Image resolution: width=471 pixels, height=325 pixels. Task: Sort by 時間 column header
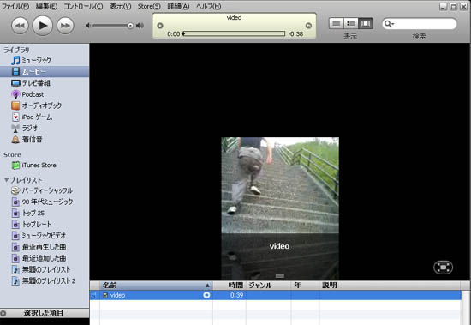click(230, 285)
